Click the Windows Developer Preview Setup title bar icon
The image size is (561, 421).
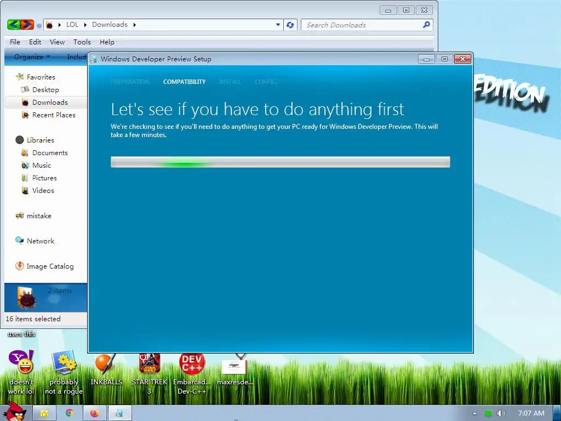[x=94, y=59]
